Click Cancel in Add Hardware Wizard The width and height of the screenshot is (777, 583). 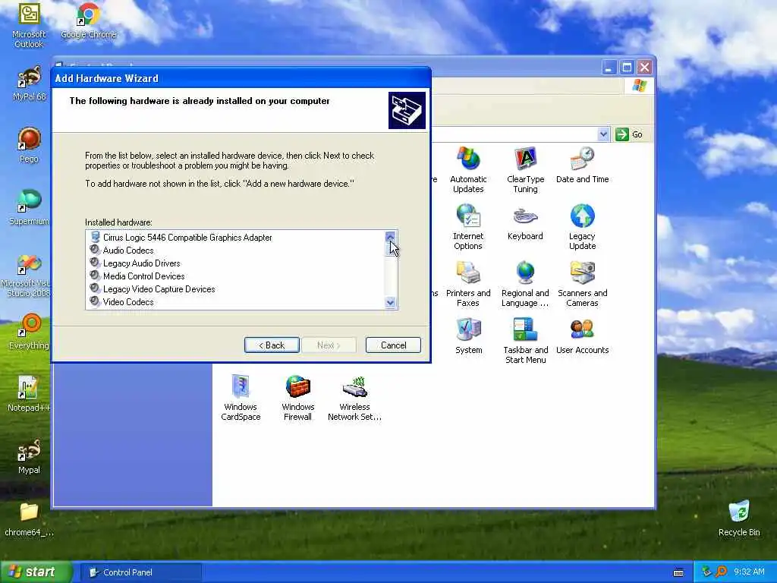pos(394,345)
